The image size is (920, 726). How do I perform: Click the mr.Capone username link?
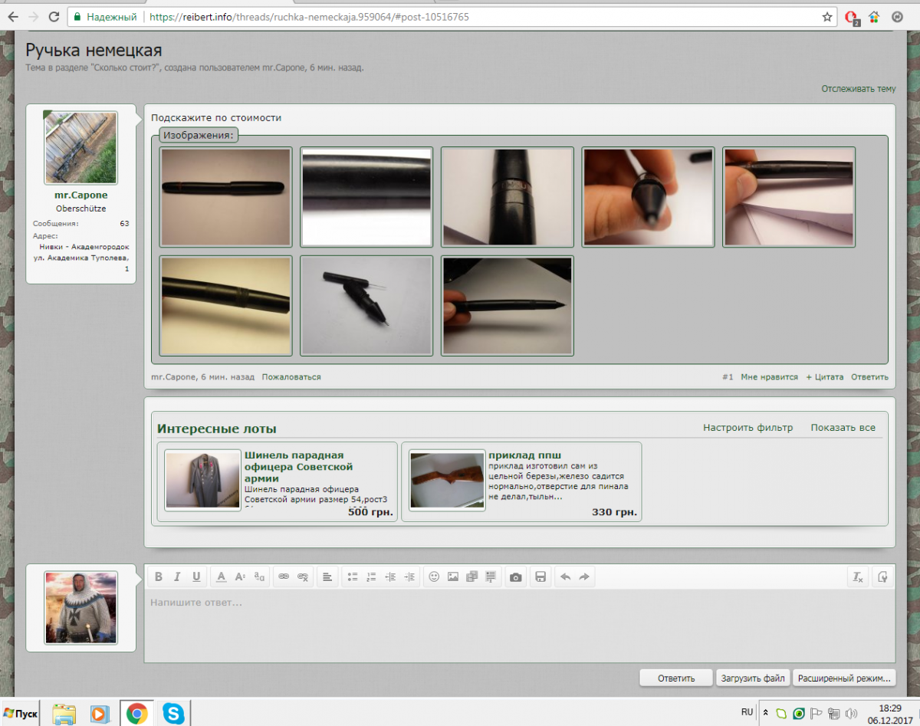pyautogui.click(x=81, y=195)
